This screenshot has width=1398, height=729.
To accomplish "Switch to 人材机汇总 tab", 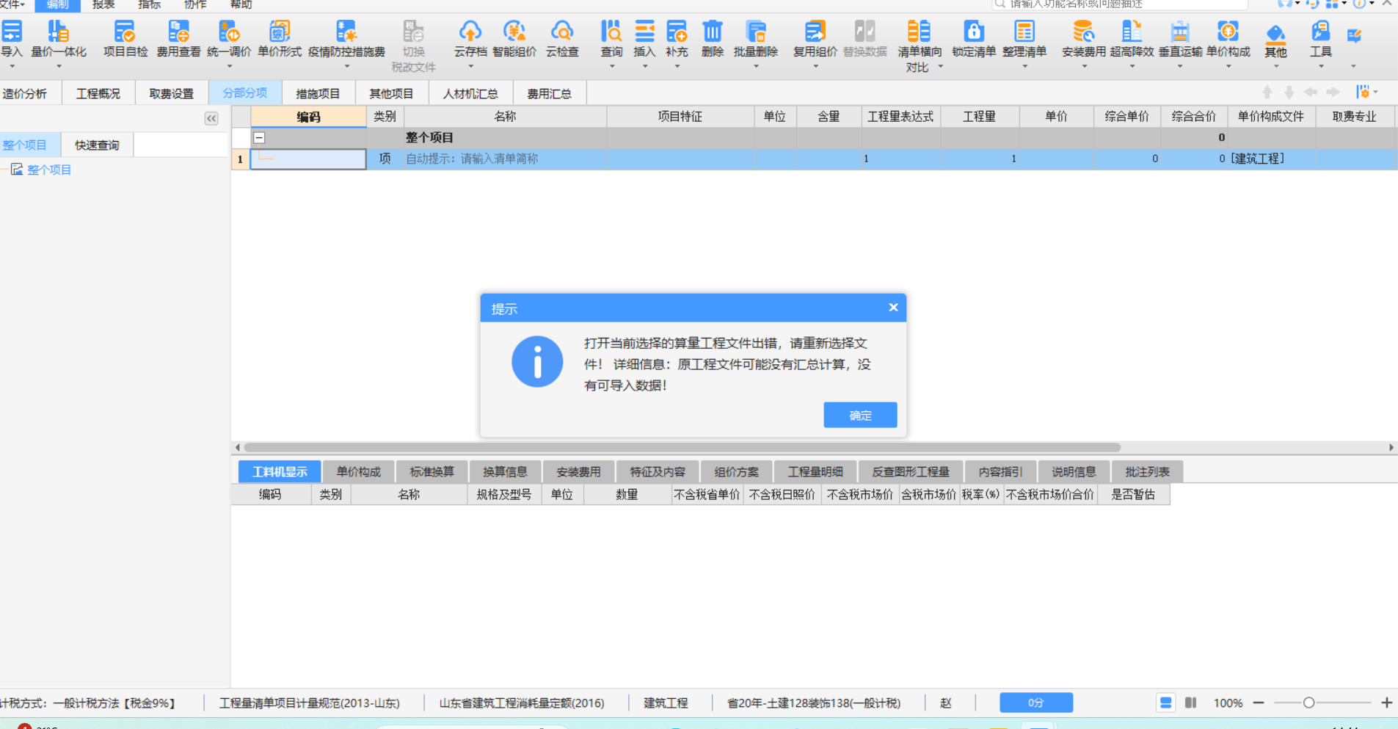I will (470, 93).
